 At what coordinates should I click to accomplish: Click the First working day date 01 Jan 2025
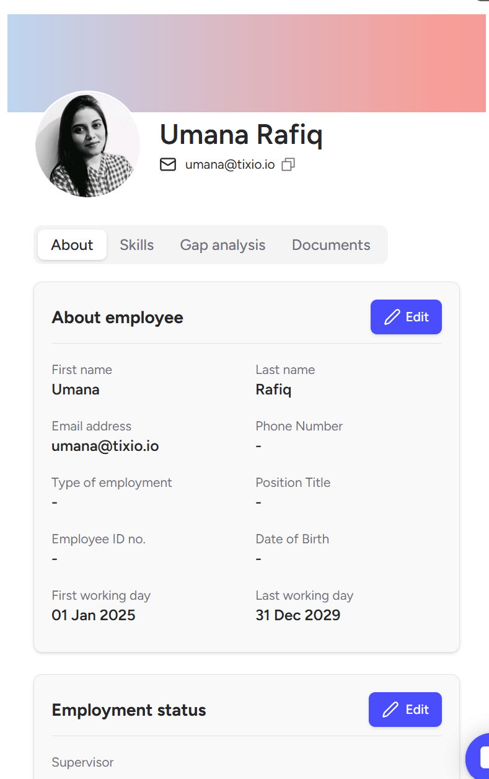pos(94,615)
